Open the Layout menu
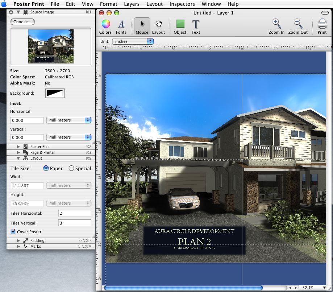 pos(154,4)
